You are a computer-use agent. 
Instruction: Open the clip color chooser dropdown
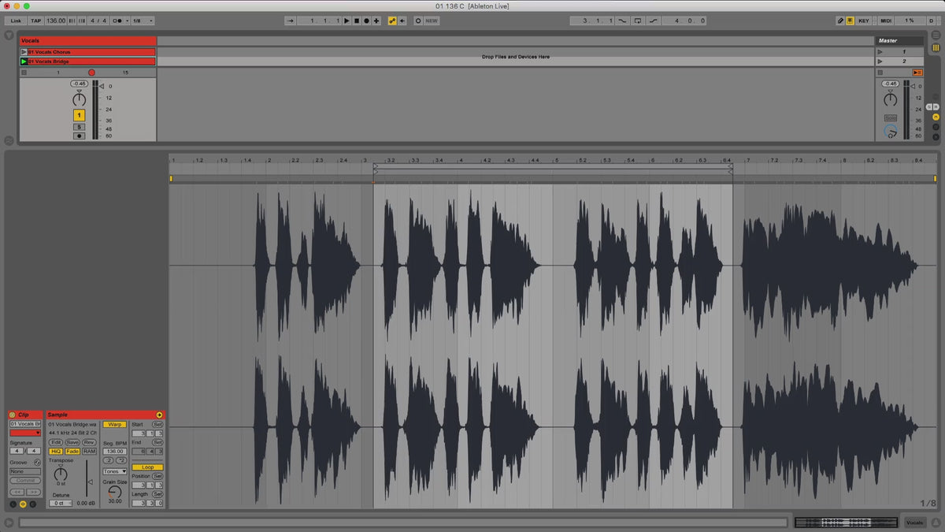pyautogui.click(x=25, y=433)
